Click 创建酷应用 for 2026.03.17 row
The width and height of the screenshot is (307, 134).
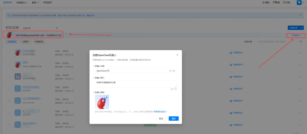236,77
